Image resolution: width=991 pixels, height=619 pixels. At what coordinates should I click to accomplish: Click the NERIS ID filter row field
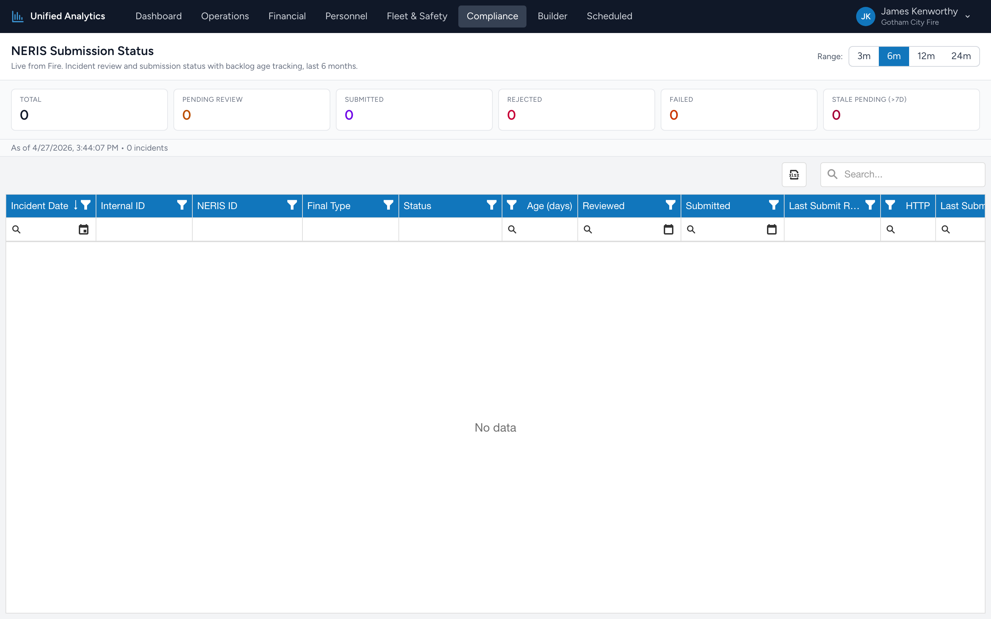point(247,229)
